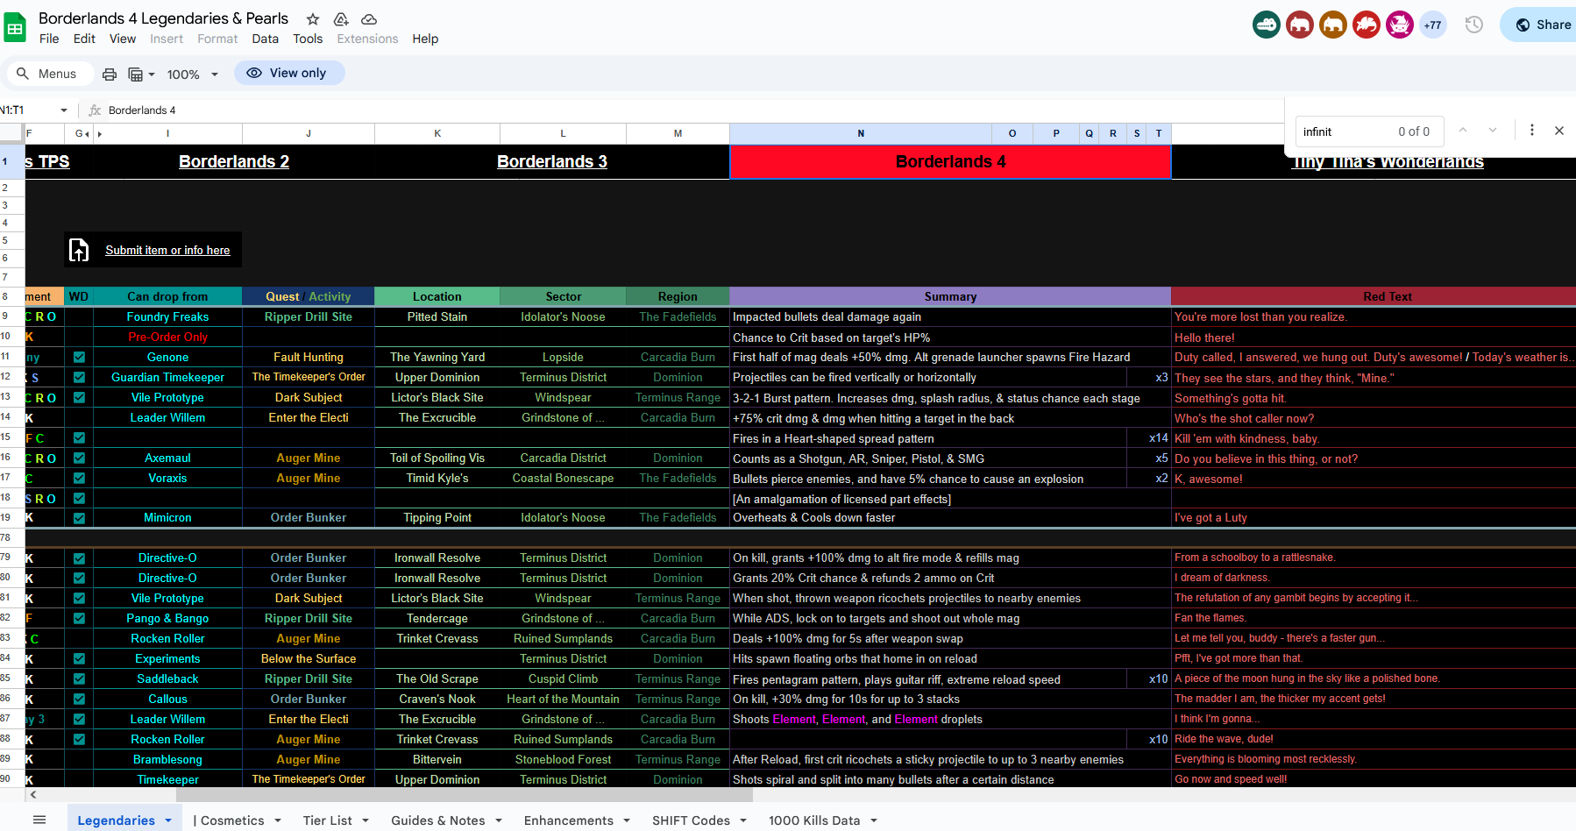1576x831 pixels.
Task: Select the purple Summary column header
Action: click(x=950, y=296)
